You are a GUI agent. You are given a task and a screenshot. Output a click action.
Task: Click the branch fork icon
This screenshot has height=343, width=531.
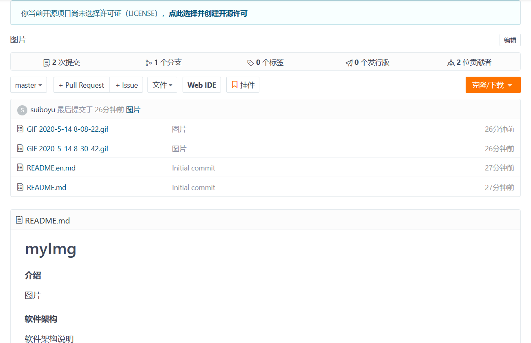click(148, 63)
